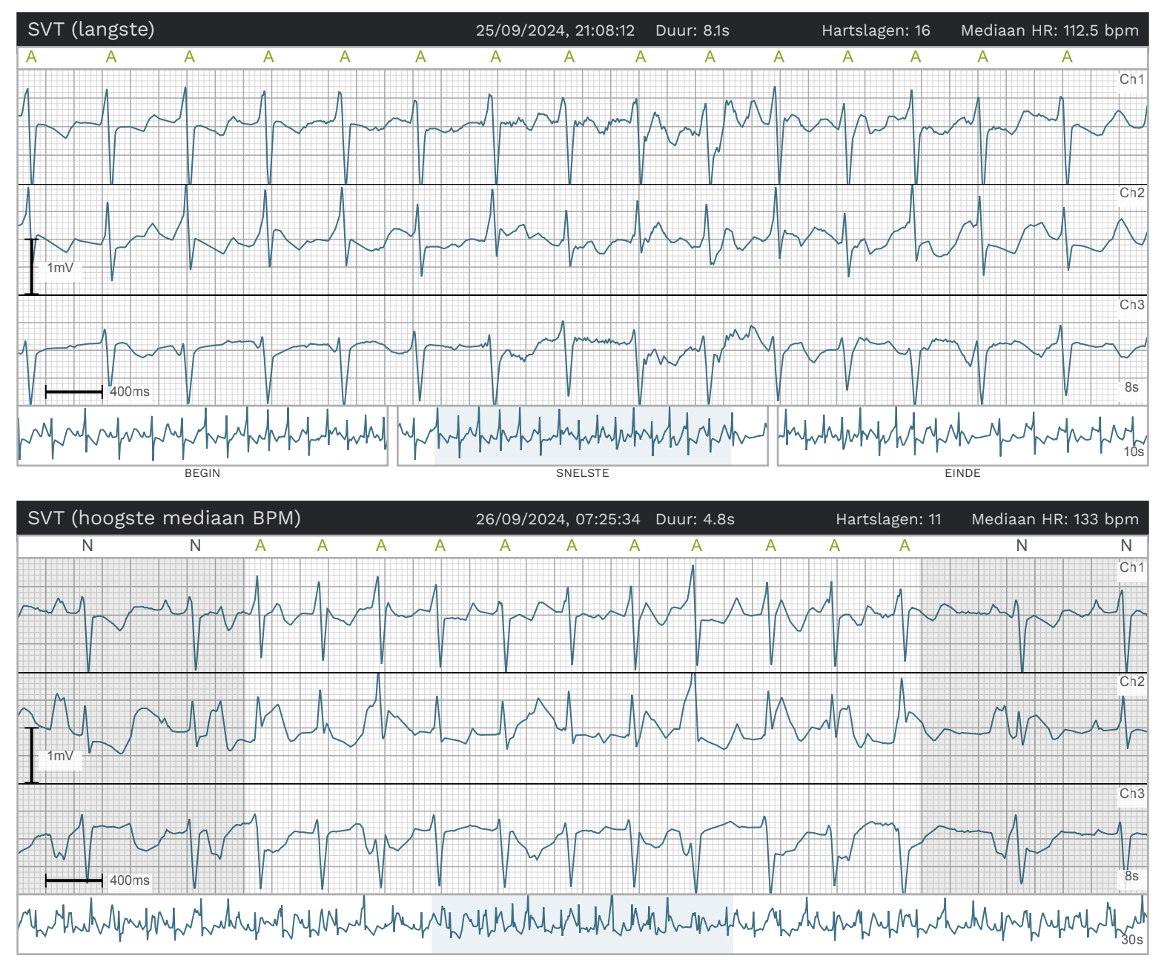
Task: Click the SNELSTE caption under the strip
Action: 583,473
